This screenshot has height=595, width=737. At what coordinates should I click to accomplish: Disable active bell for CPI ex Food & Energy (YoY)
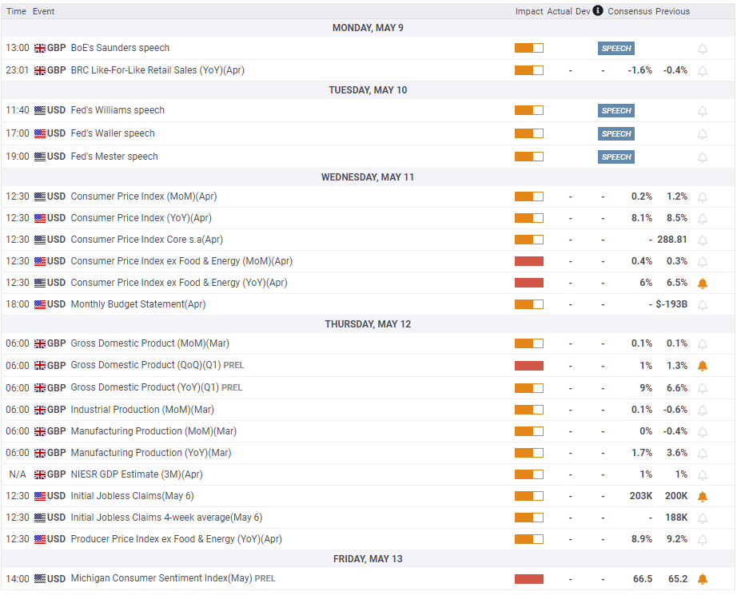click(702, 284)
